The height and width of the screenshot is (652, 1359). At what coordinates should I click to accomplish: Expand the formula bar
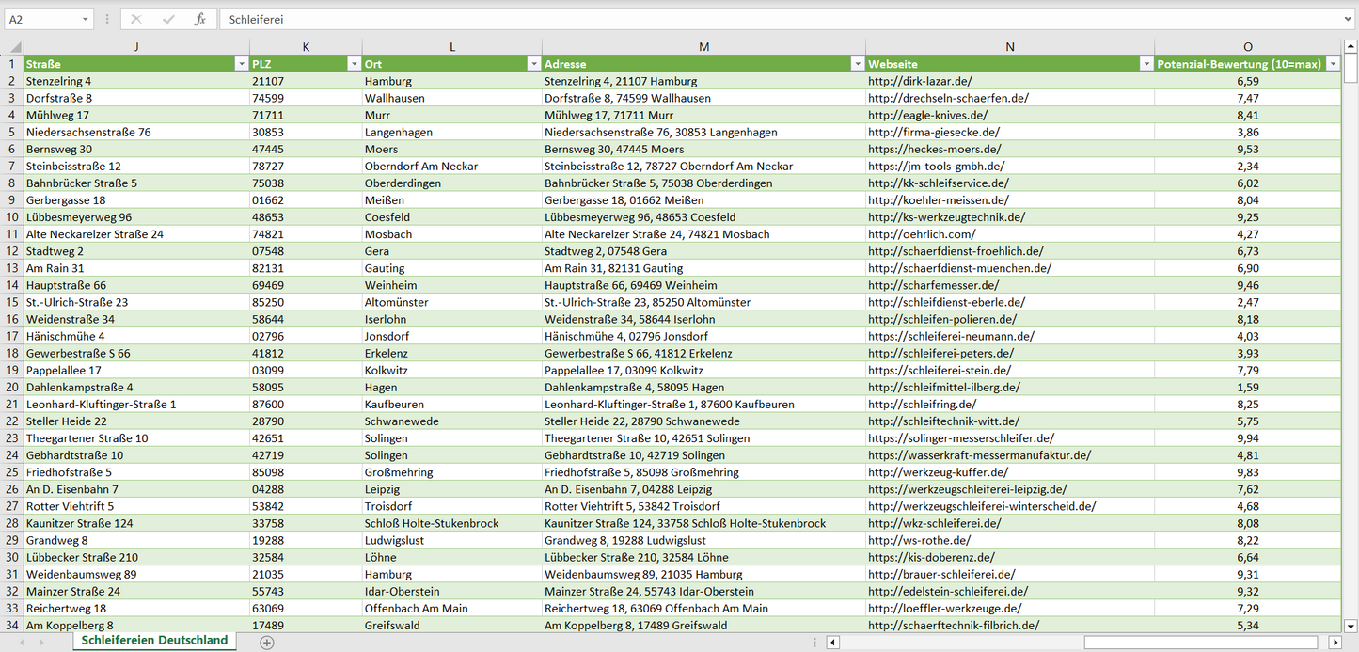click(1349, 19)
